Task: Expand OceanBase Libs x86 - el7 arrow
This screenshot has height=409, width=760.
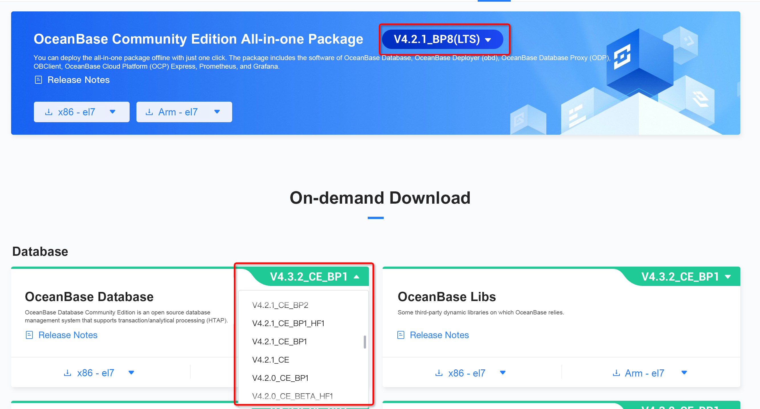Action: coord(503,373)
